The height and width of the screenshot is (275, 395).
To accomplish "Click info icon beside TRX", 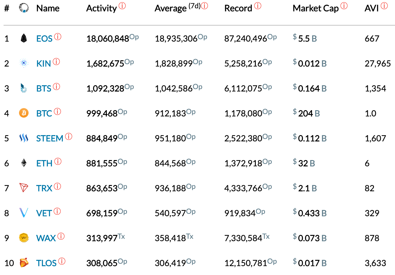I will [x=57, y=186].
